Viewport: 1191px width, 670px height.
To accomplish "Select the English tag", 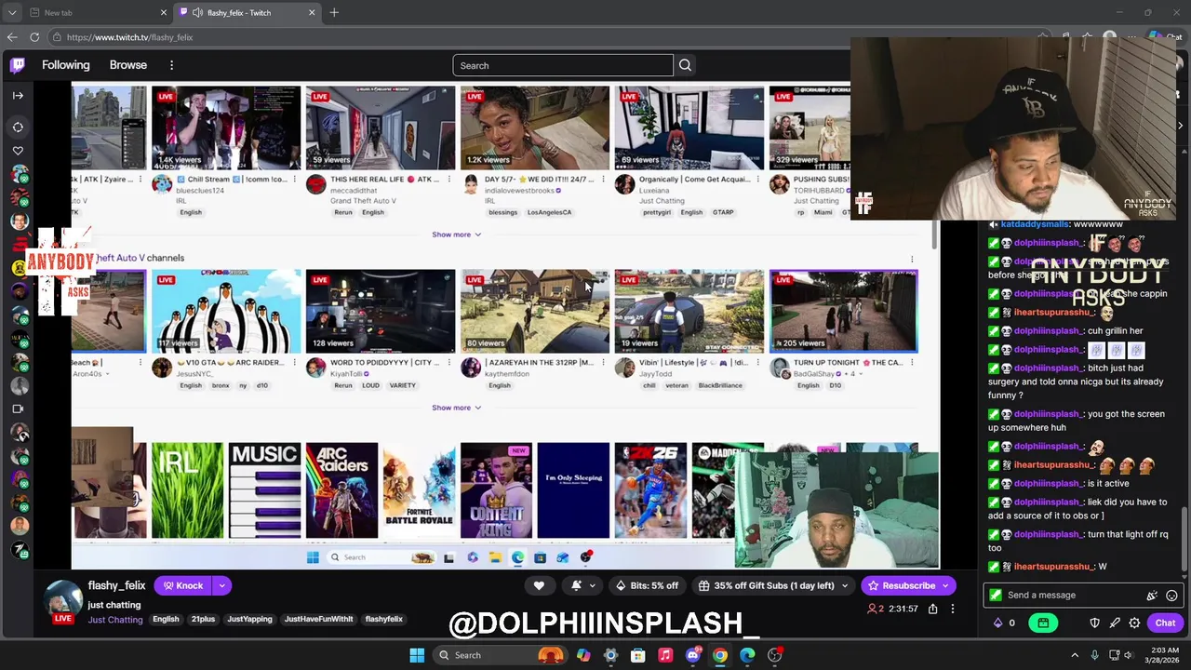I will click(x=166, y=619).
